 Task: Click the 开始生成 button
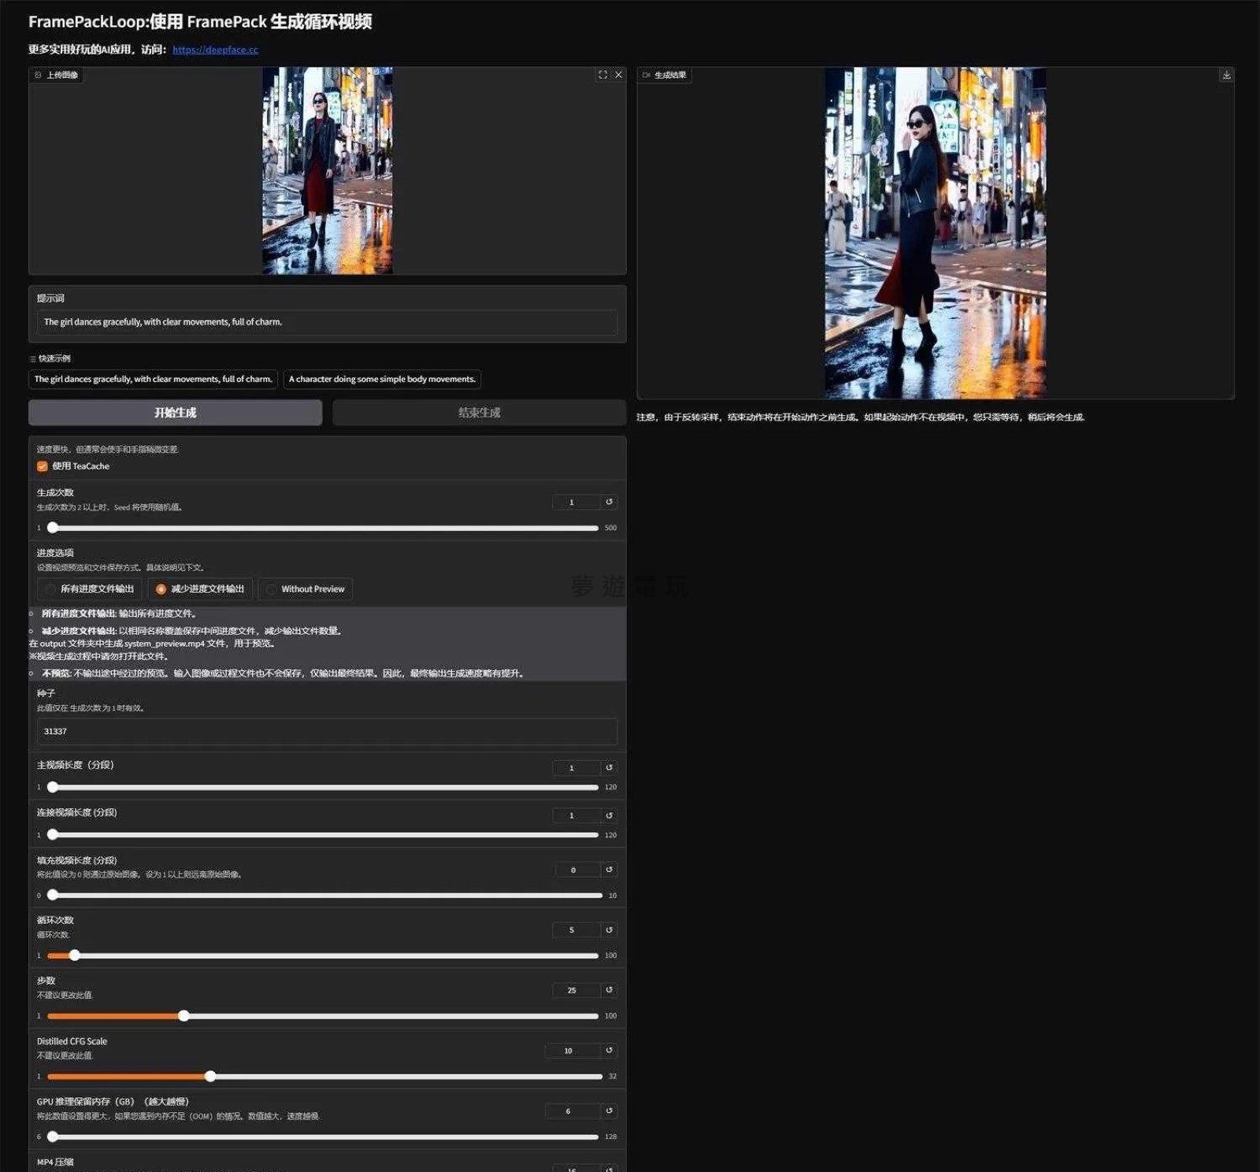(175, 413)
